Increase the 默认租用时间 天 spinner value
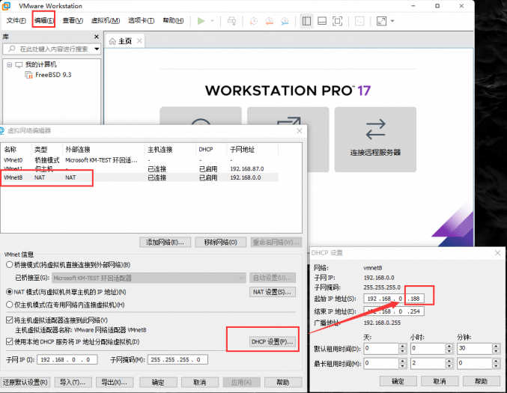 (402, 346)
